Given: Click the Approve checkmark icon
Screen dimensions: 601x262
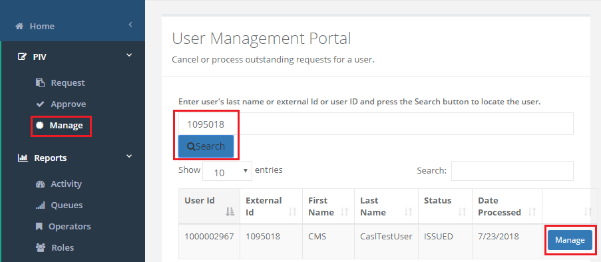Looking at the screenshot, I should click(40, 104).
